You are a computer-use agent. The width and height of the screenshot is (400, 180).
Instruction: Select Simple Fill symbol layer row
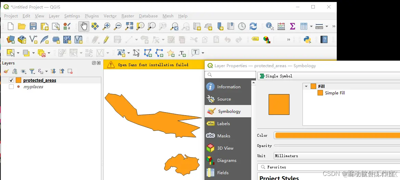335,93
